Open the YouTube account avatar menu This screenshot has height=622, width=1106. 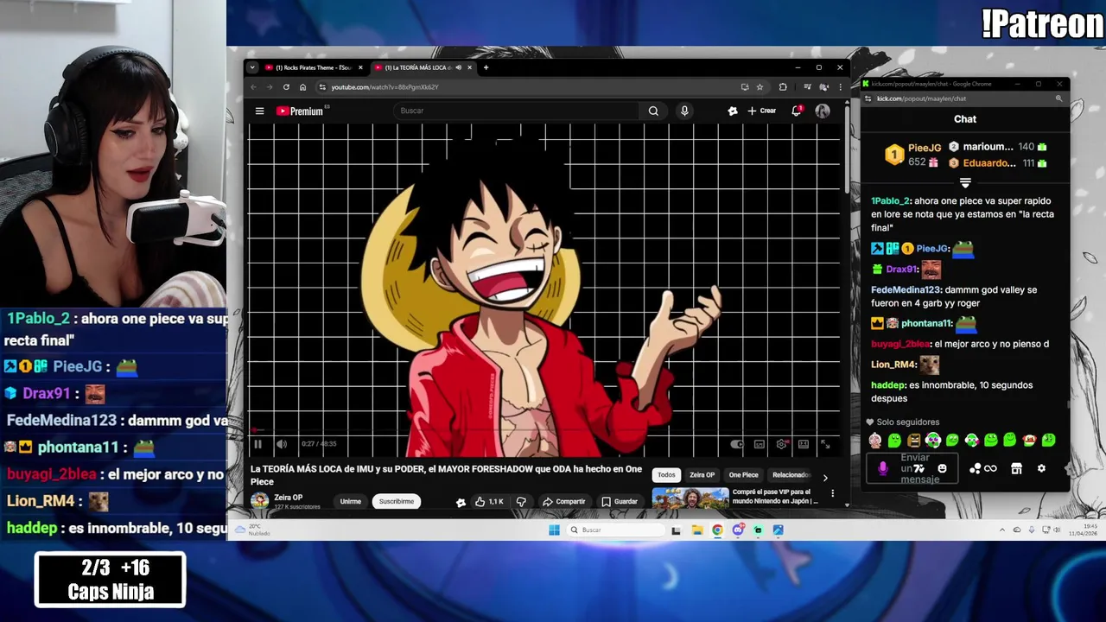pos(823,111)
